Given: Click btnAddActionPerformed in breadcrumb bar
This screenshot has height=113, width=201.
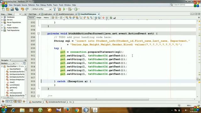Looking at the screenshot, I should click(57, 102).
